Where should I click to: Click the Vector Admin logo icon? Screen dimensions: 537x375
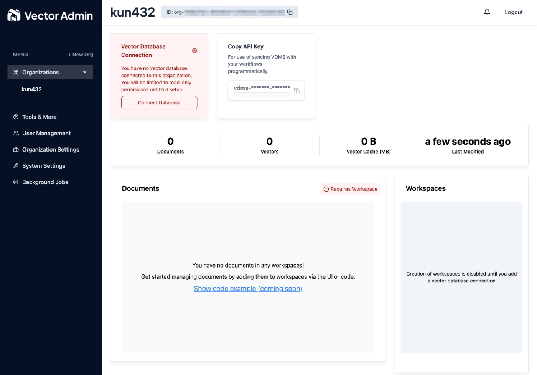pyautogui.click(x=14, y=15)
